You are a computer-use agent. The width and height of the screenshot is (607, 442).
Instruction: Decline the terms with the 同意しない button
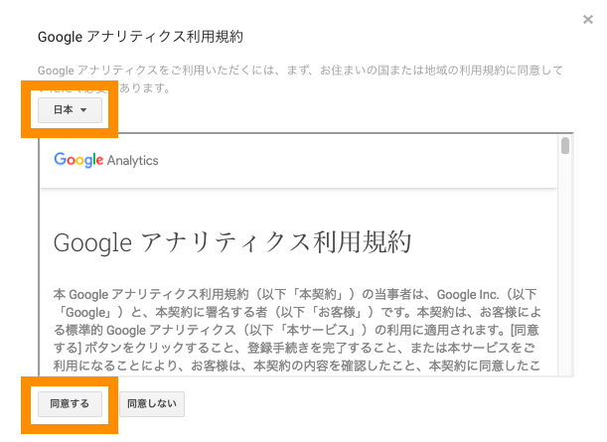(x=152, y=403)
